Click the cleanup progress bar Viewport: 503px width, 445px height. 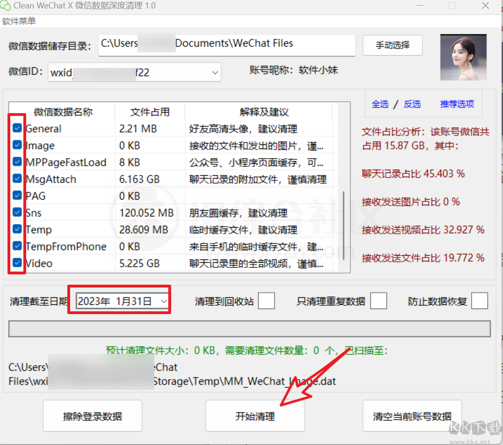pyautogui.click(x=250, y=329)
